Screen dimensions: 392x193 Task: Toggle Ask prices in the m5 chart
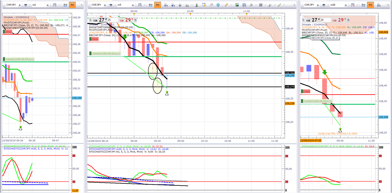click(x=158, y=5)
